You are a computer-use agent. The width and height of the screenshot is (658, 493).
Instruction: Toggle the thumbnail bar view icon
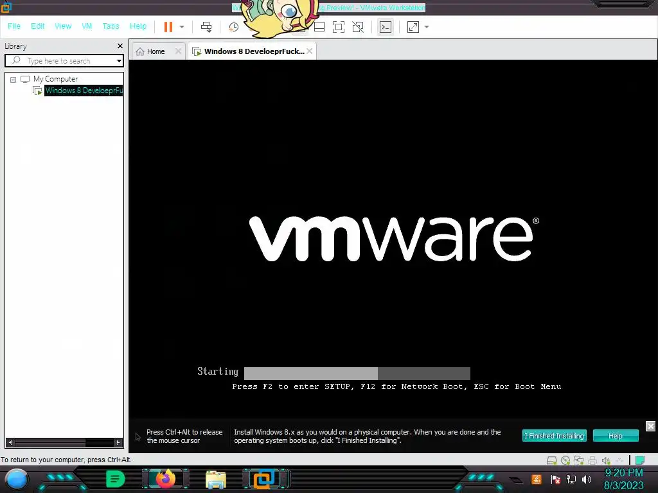tap(319, 27)
